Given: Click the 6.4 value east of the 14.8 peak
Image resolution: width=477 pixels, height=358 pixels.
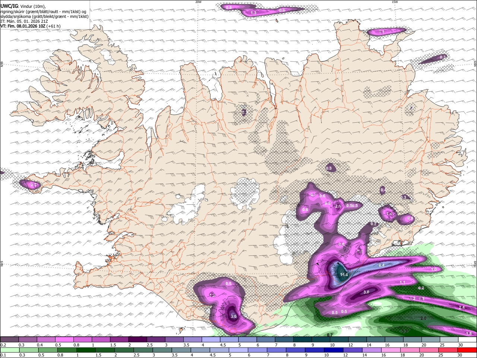Looking at the screenshot, I should (382, 265).
